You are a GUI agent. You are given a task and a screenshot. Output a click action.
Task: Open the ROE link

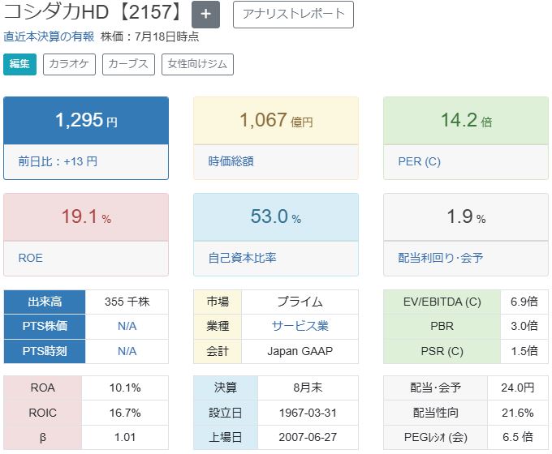(31, 258)
